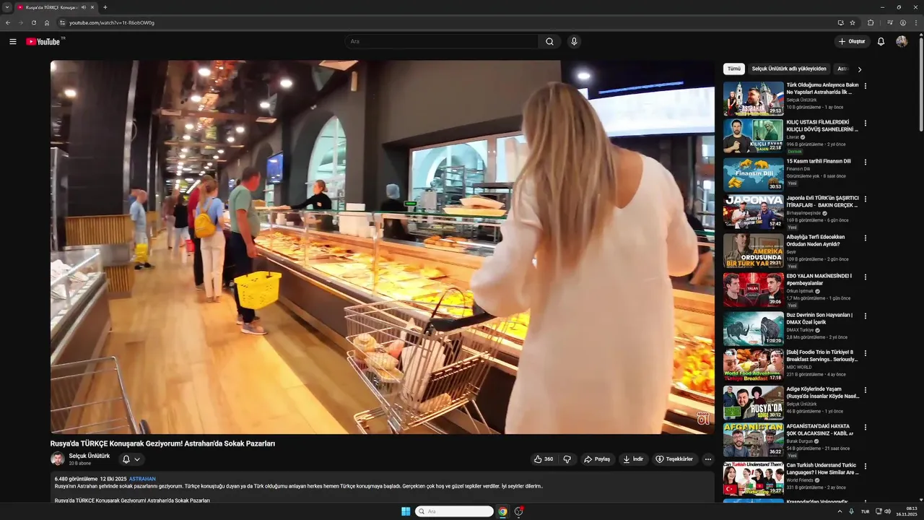This screenshot has height=520, width=924.
Task: Open more actions ellipsis under video
Action: click(707, 459)
